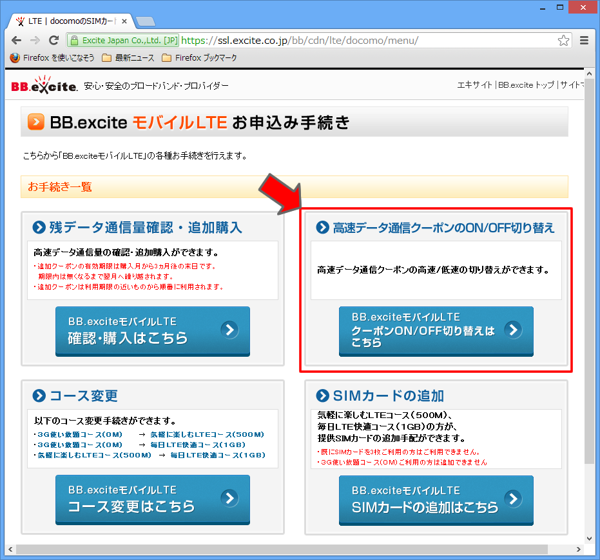This screenshot has width=600, height=560.
Task: Open the 最新ニュース bookmark folder
Action: 128,58
